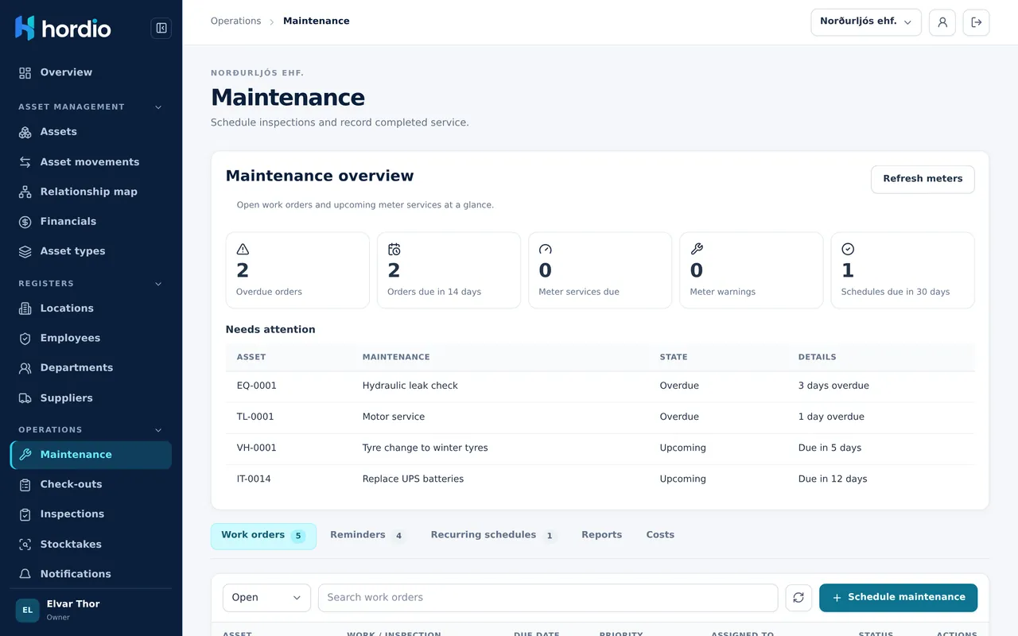Click the log out icon button
Image resolution: width=1018 pixels, height=636 pixels.
[x=976, y=22]
